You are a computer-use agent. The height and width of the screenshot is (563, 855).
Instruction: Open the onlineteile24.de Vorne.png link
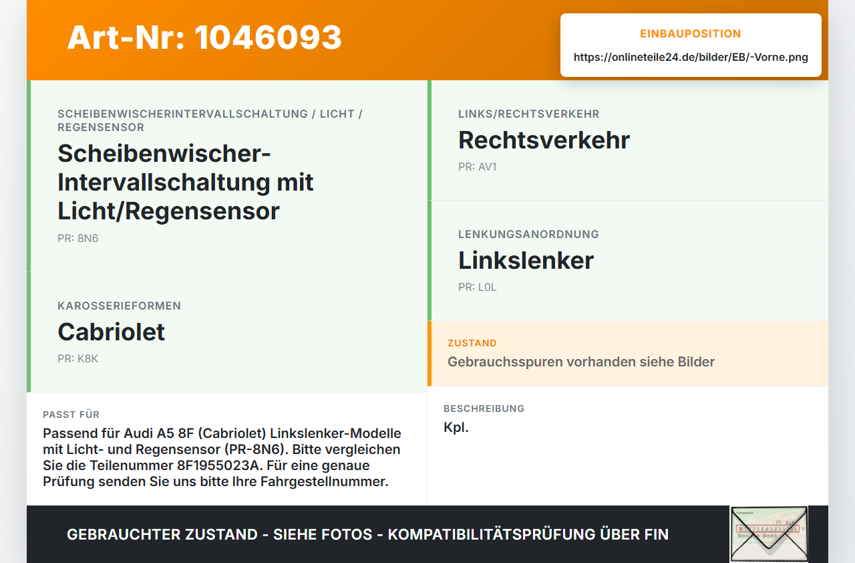click(x=691, y=57)
